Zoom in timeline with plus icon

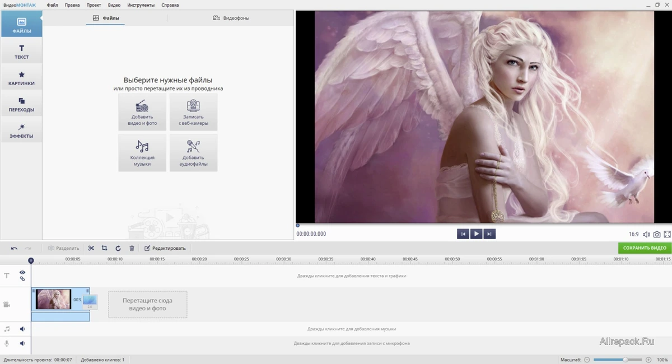click(x=648, y=360)
